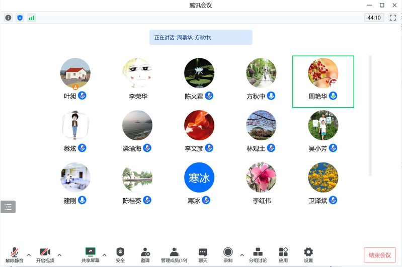Select 建刚's room avatar
Screen dimensions: 402x267
[75, 177]
